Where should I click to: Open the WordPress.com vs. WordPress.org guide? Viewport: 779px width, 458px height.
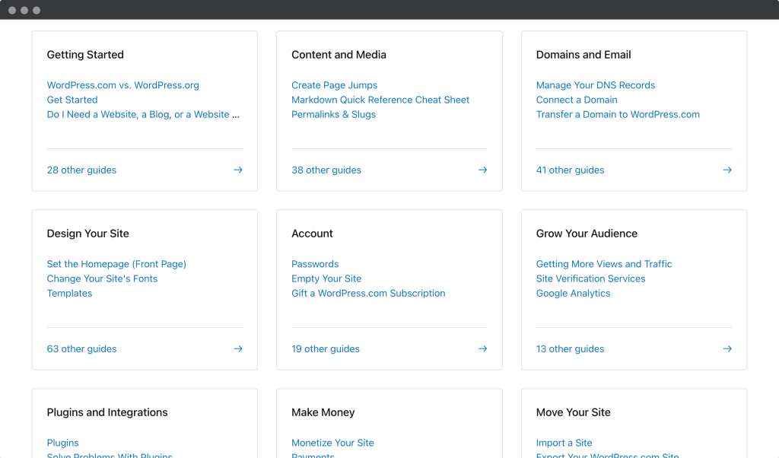122,85
